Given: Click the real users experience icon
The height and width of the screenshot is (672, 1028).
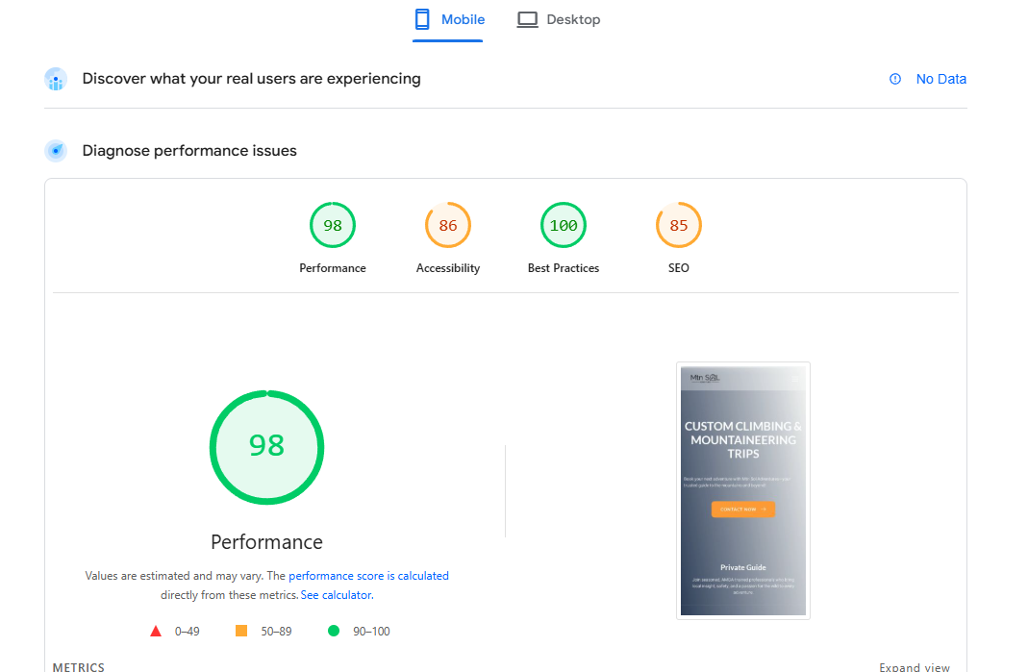Looking at the screenshot, I should click(x=56, y=80).
